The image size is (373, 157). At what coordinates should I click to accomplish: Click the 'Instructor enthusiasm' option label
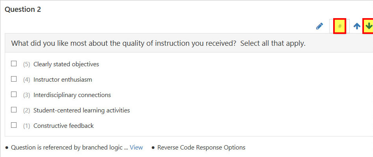[63, 80]
